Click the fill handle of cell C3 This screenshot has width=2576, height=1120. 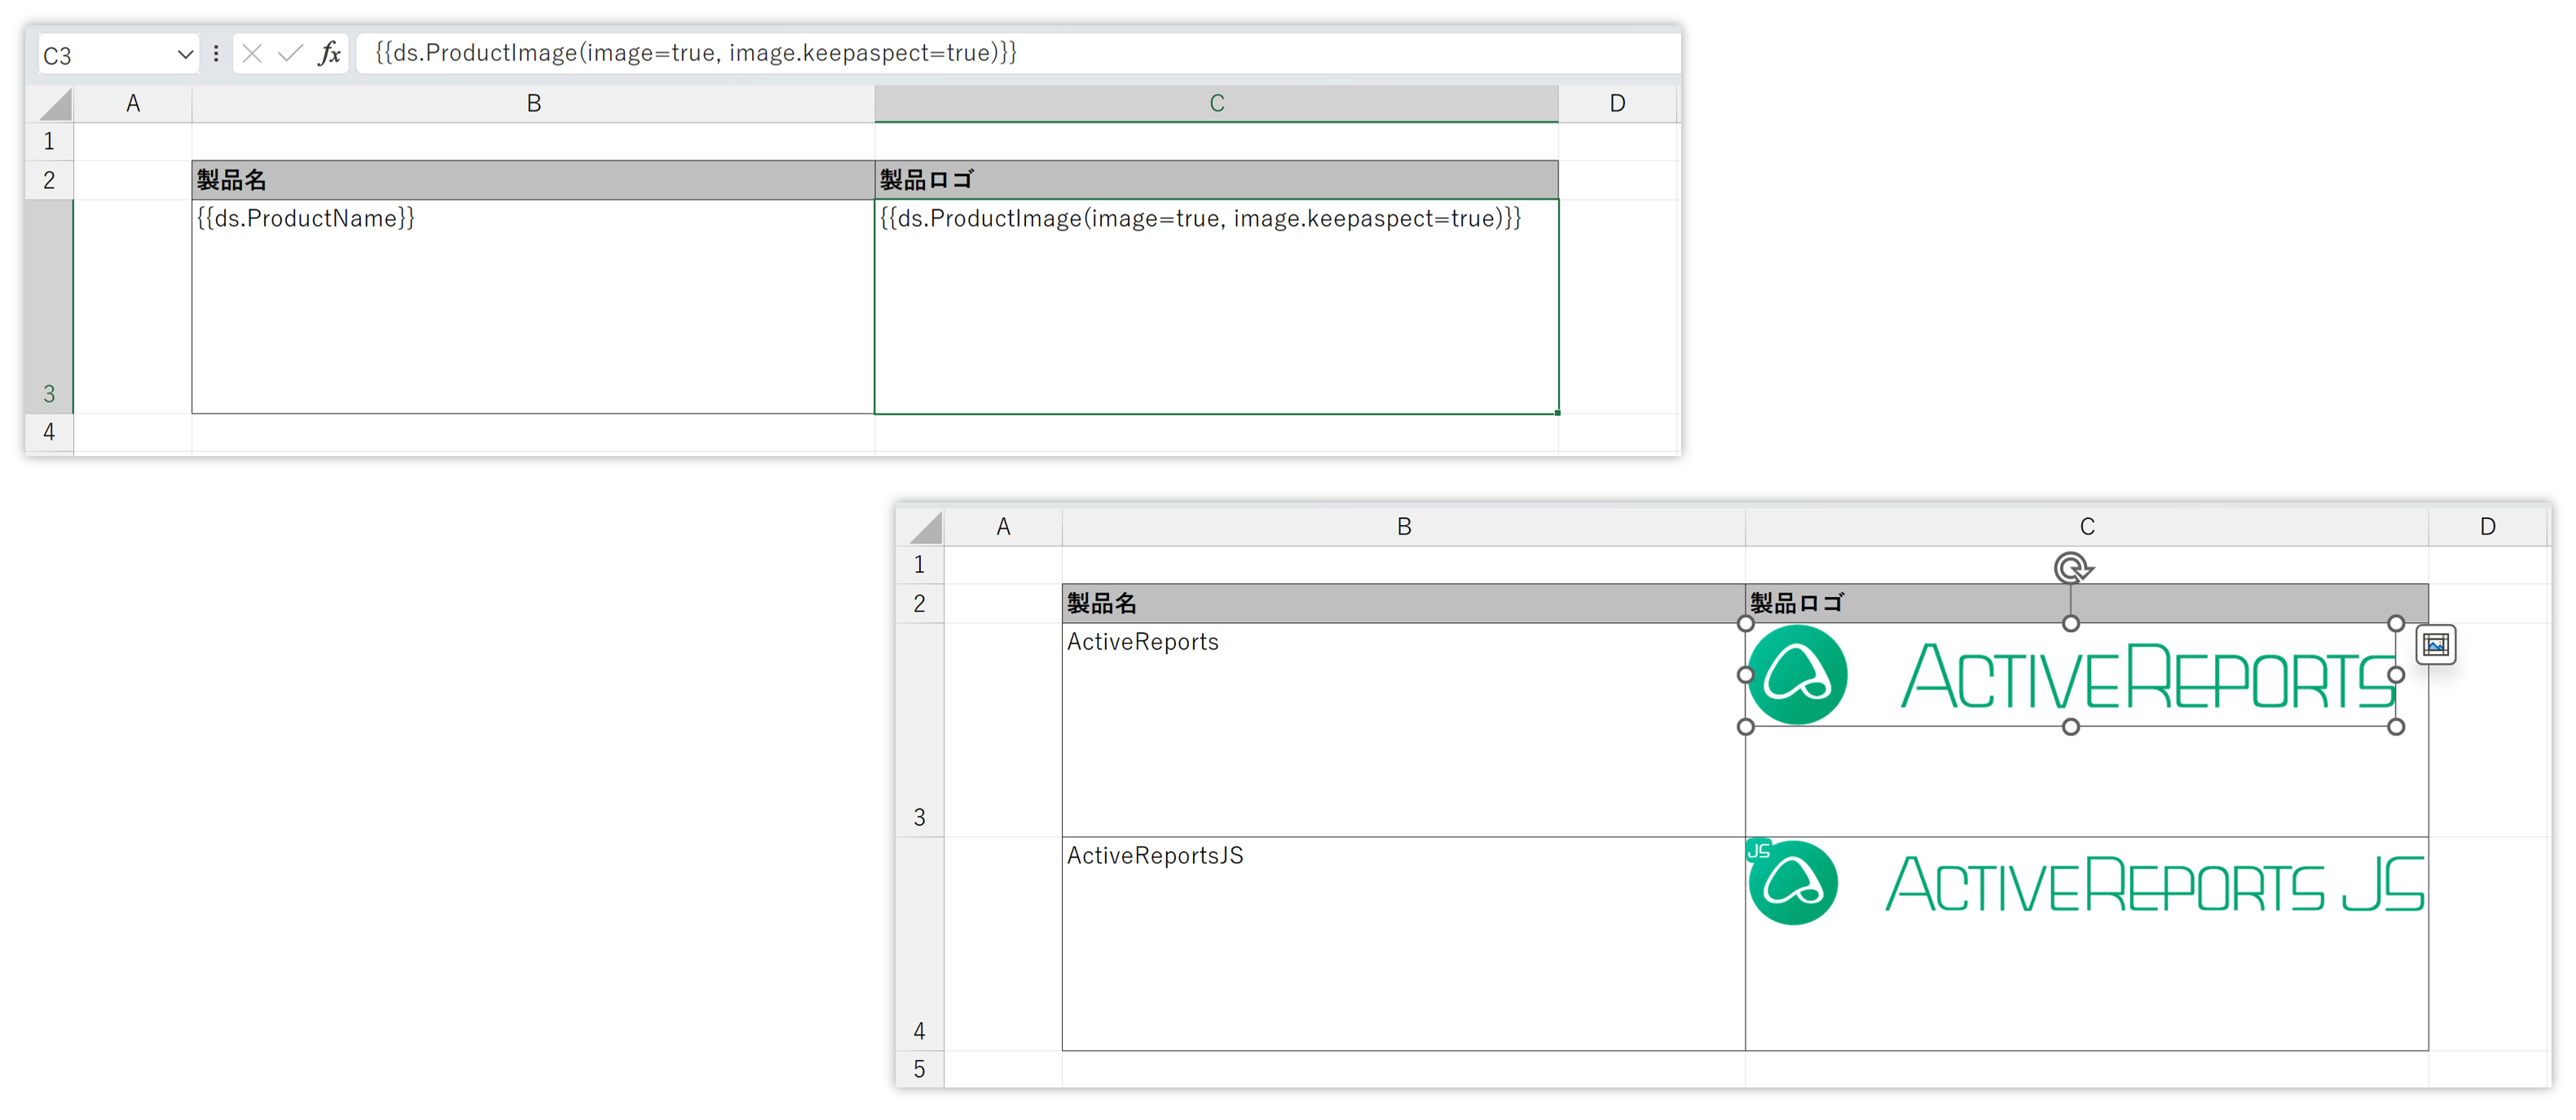(1558, 413)
